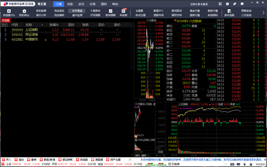Open dropdown arrow left of 指标 tab
The width and height of the screenshot is (267, 167).
(133, 155)
